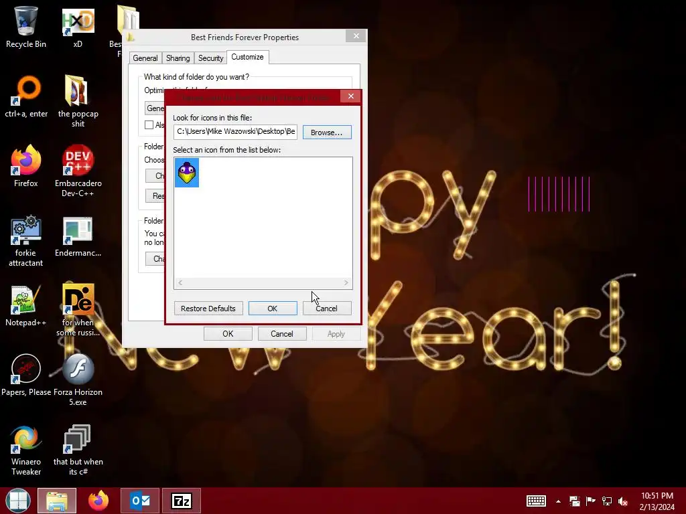
Task: Select the Firefox desktop shortcut
Action: (x=26, y=166)
